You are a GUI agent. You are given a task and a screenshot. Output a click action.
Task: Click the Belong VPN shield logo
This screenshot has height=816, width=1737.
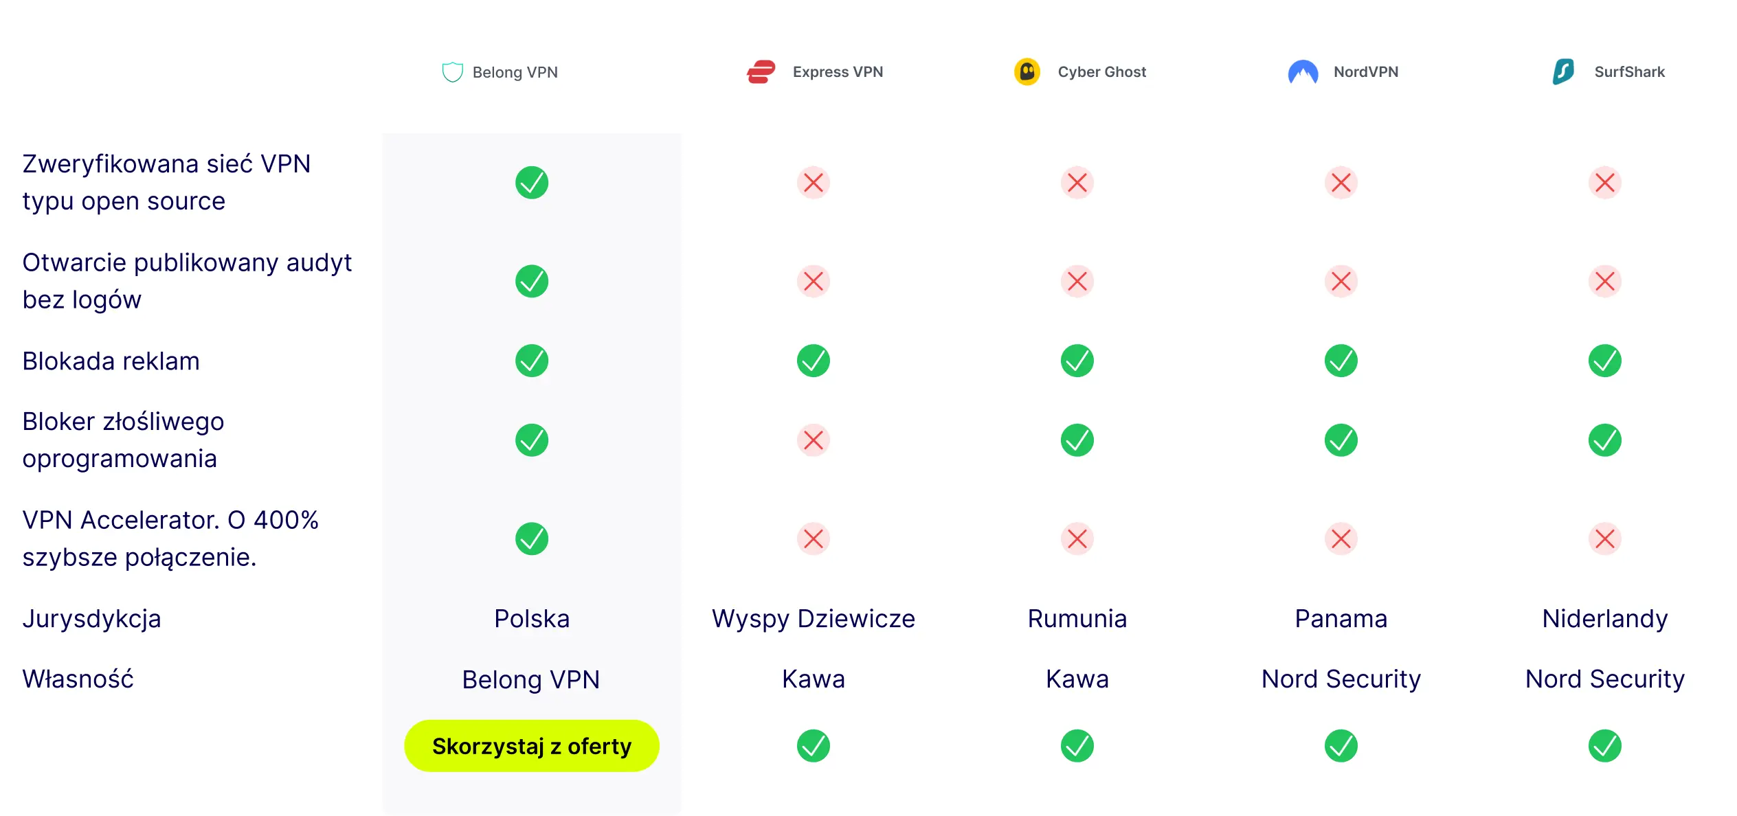452,72
